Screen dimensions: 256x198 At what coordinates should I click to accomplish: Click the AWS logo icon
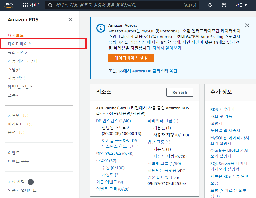[x=9, y=5]
